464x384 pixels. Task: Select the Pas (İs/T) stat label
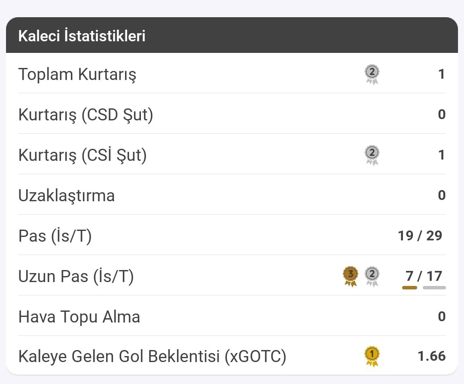click(x=55, y=236)
